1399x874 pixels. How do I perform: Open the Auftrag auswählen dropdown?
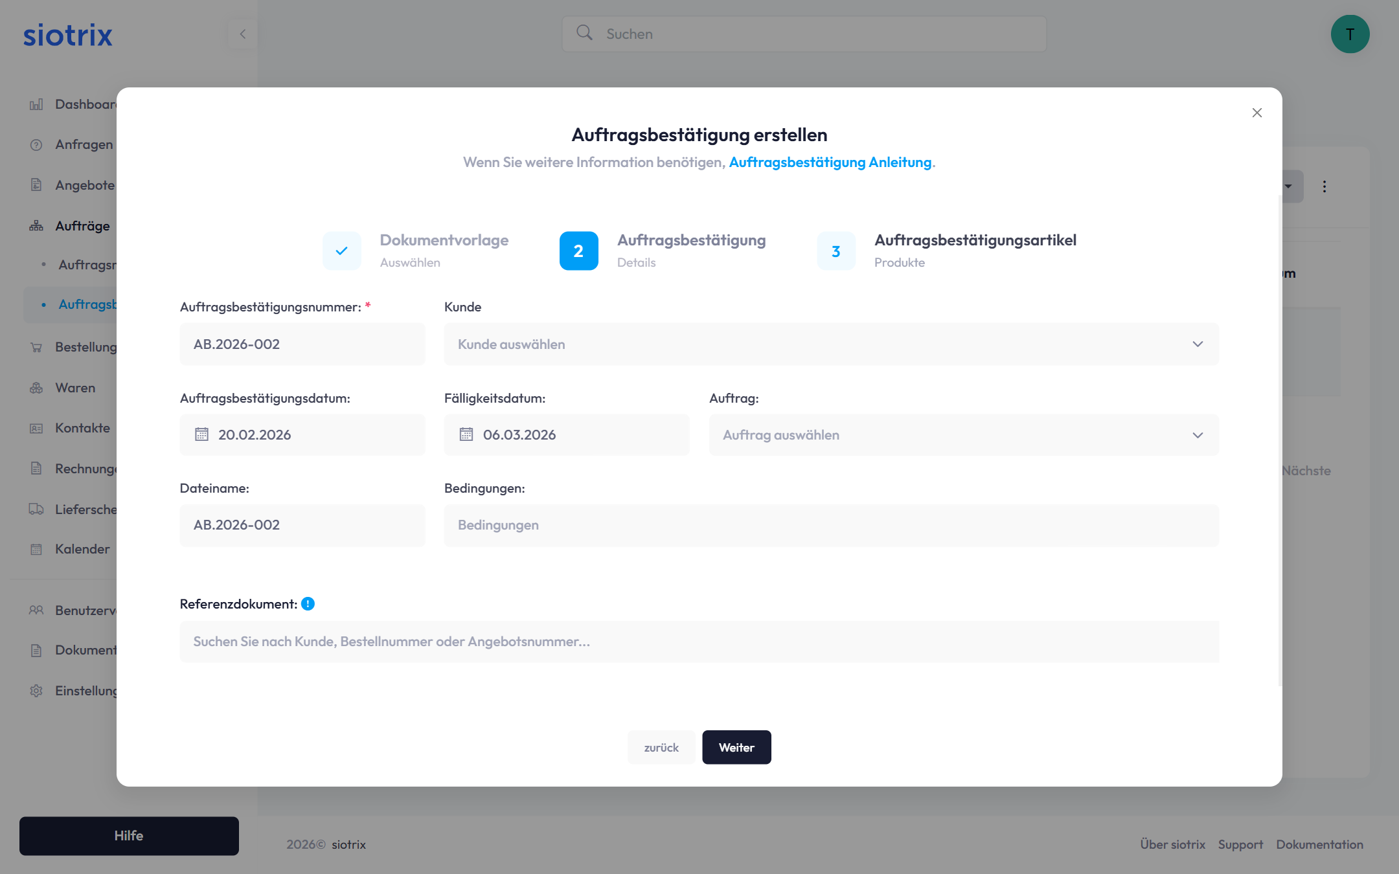tap(963, 435)
